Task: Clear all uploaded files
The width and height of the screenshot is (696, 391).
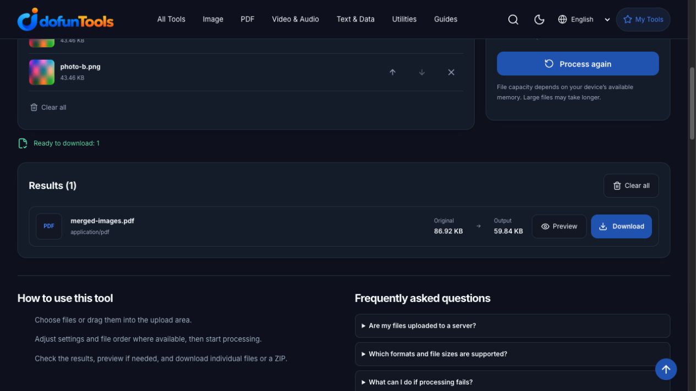Action: (x=48, y=107)
